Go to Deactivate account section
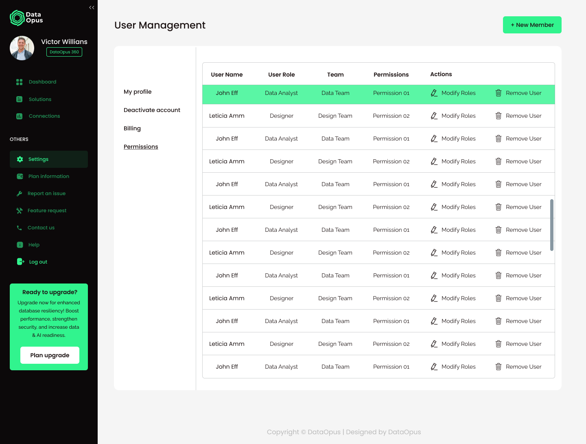 pos(152,110)
